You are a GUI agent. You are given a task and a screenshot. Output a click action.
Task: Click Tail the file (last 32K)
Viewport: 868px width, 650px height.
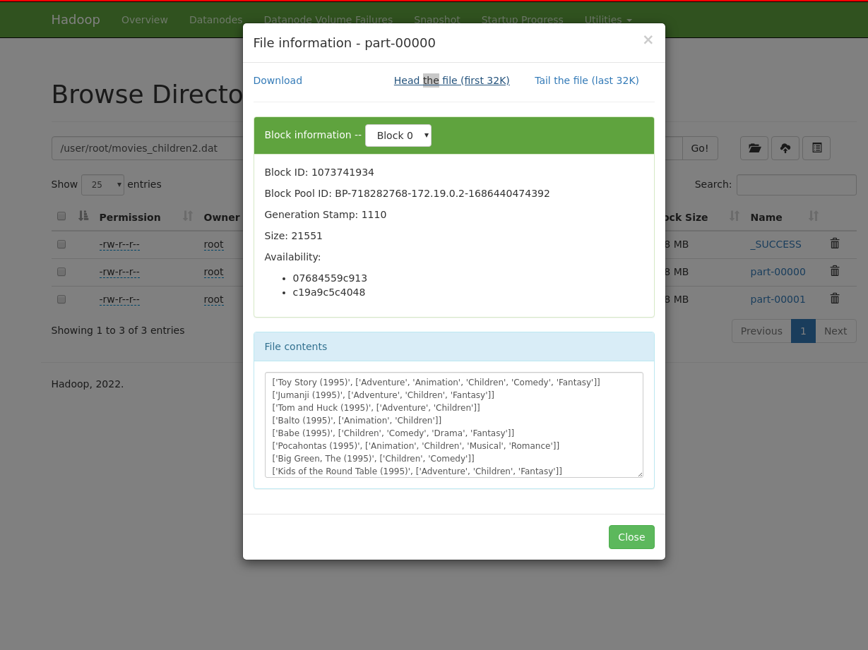(x=587, y=80)
